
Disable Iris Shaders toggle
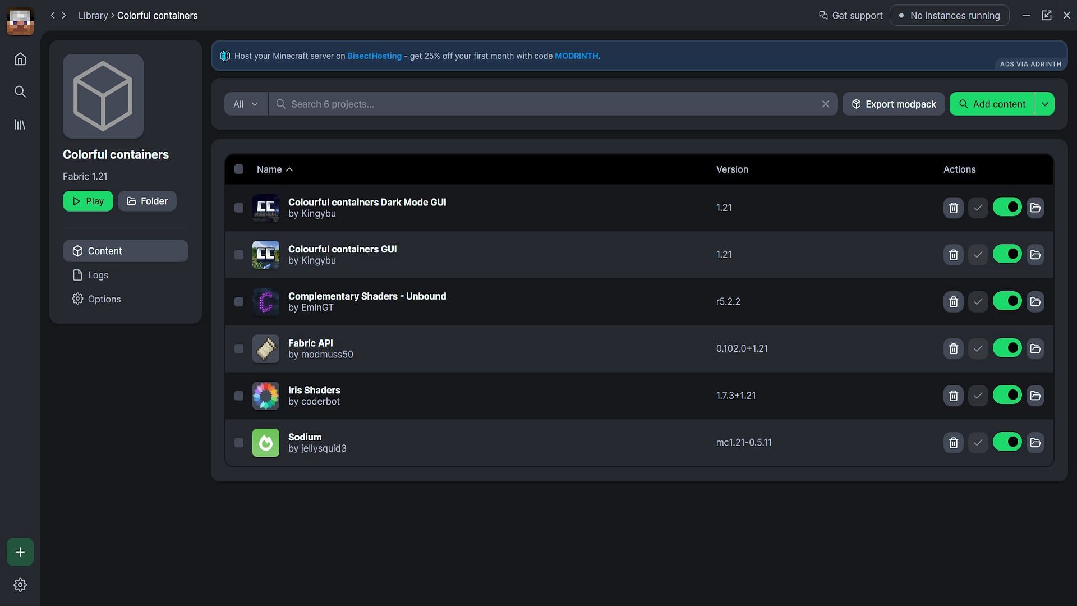coord(1007,395)
